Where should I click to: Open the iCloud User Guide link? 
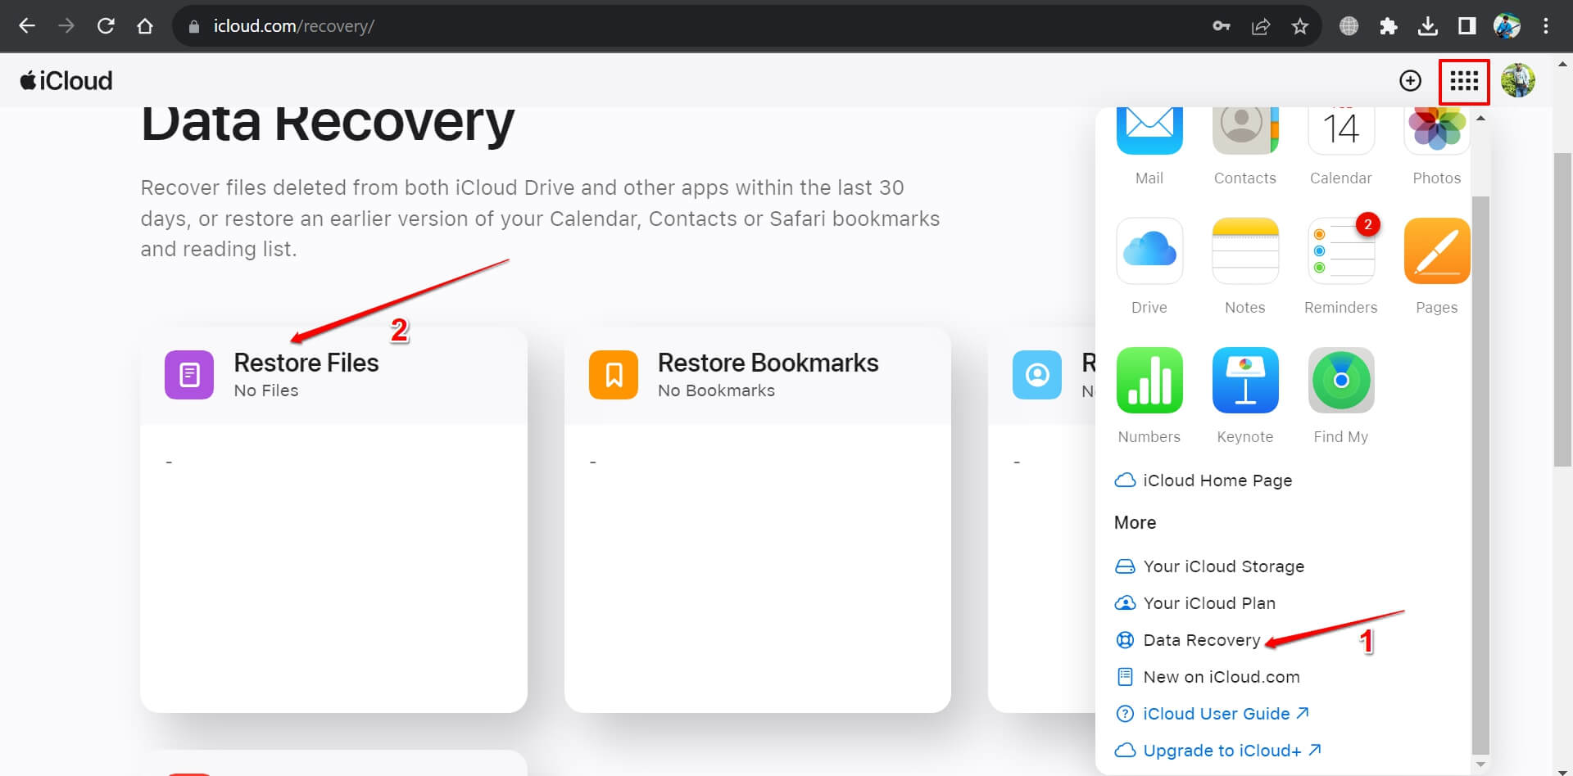tap(1213, 714)
